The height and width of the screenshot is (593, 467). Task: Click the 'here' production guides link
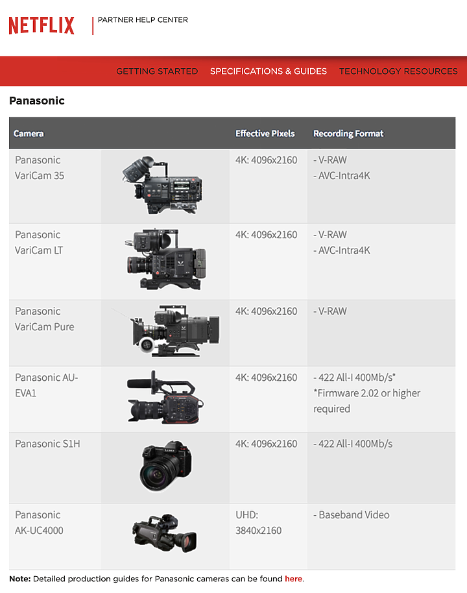tap(293, 579)
